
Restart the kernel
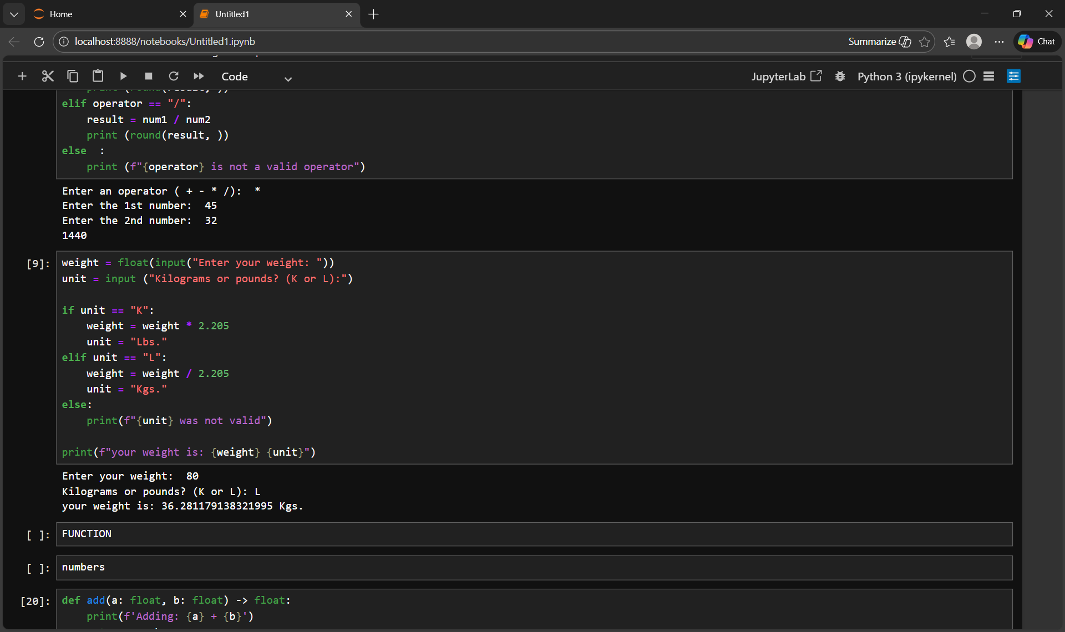pyautogui.click(x=174, y=77)
